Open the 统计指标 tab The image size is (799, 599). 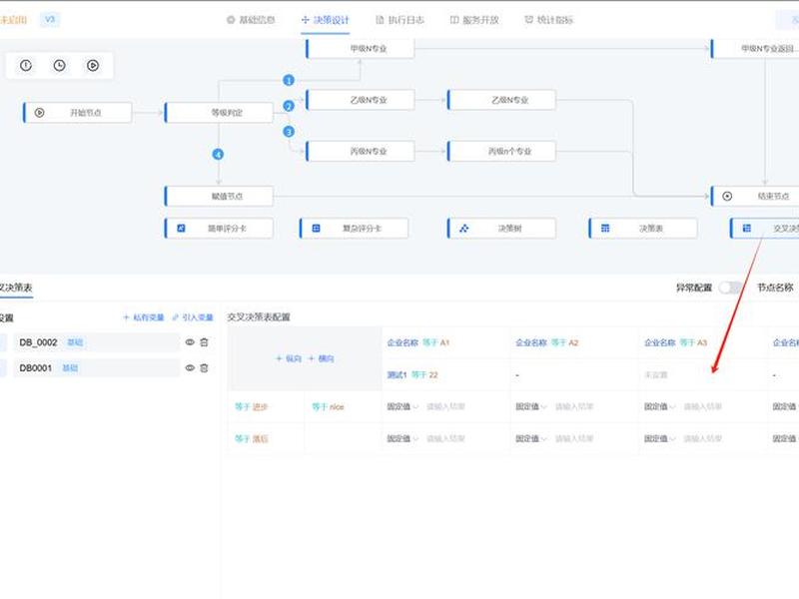pos(548,20)
